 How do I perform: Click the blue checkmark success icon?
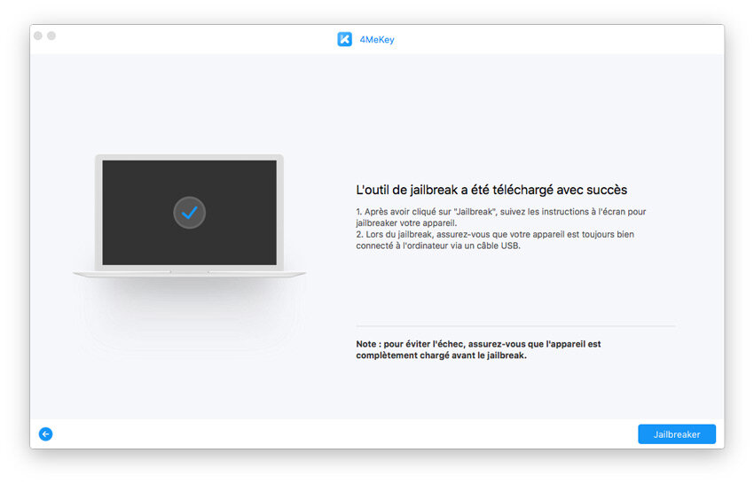point(189,213)
